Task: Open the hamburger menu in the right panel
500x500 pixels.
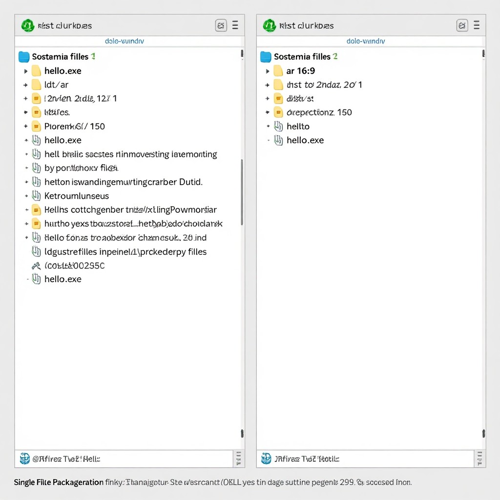Action: point(476,25)
